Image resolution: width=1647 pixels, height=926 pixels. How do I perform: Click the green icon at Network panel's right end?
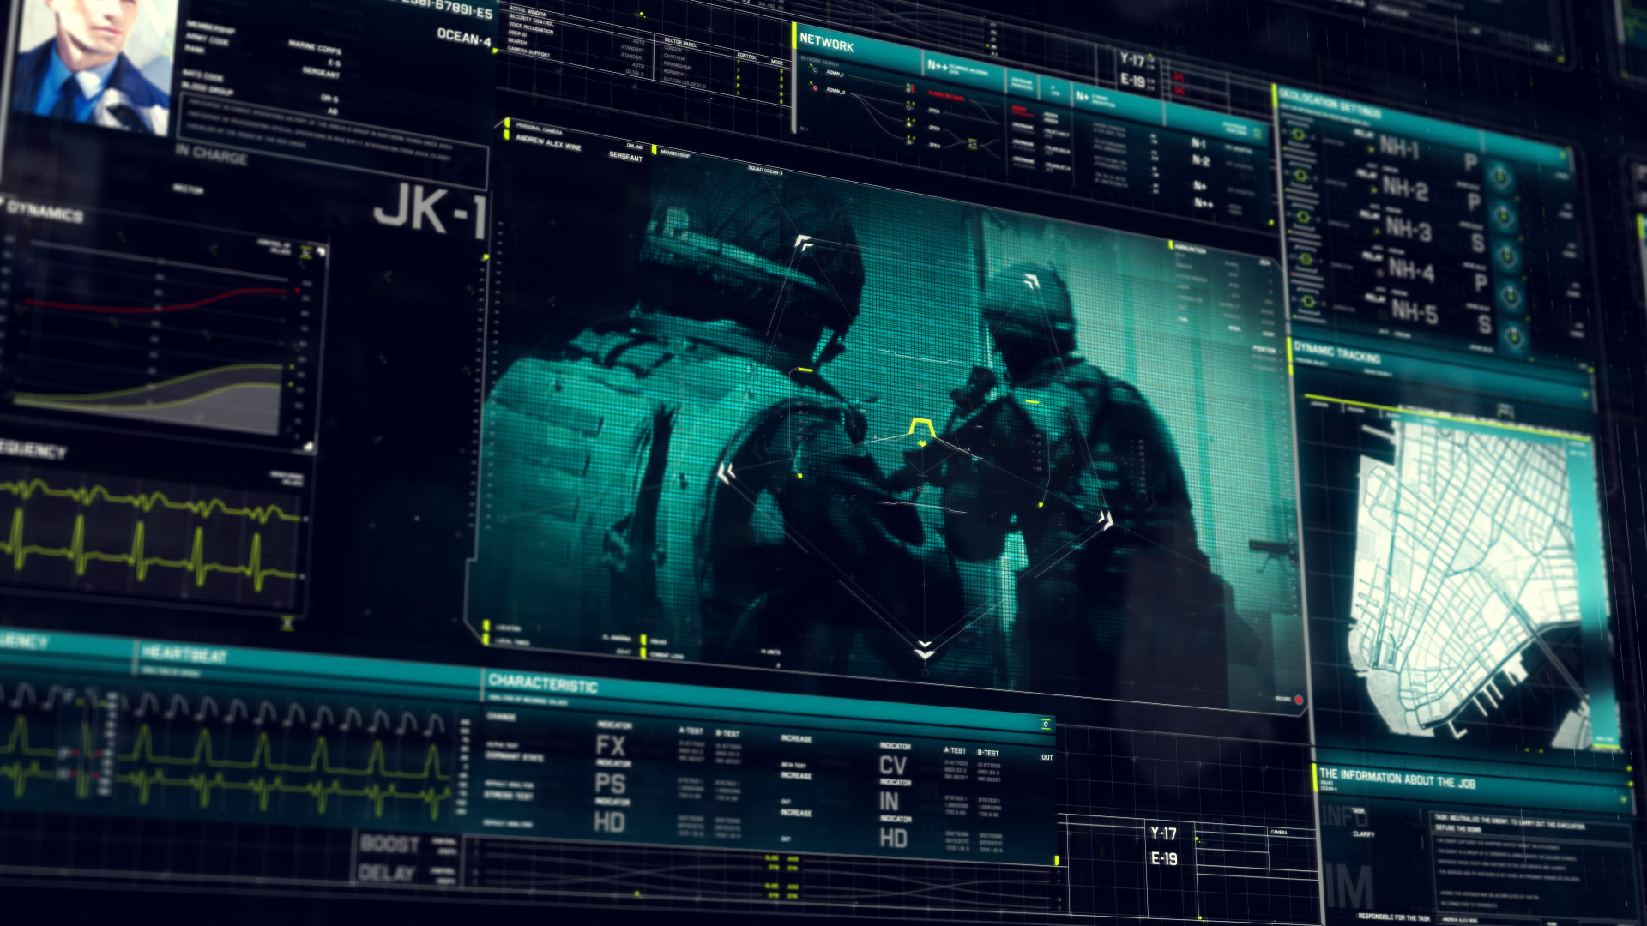(1256, 134)
